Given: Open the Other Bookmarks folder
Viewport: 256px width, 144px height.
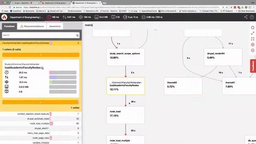Looking at the screenshot, I should (246, 11).
